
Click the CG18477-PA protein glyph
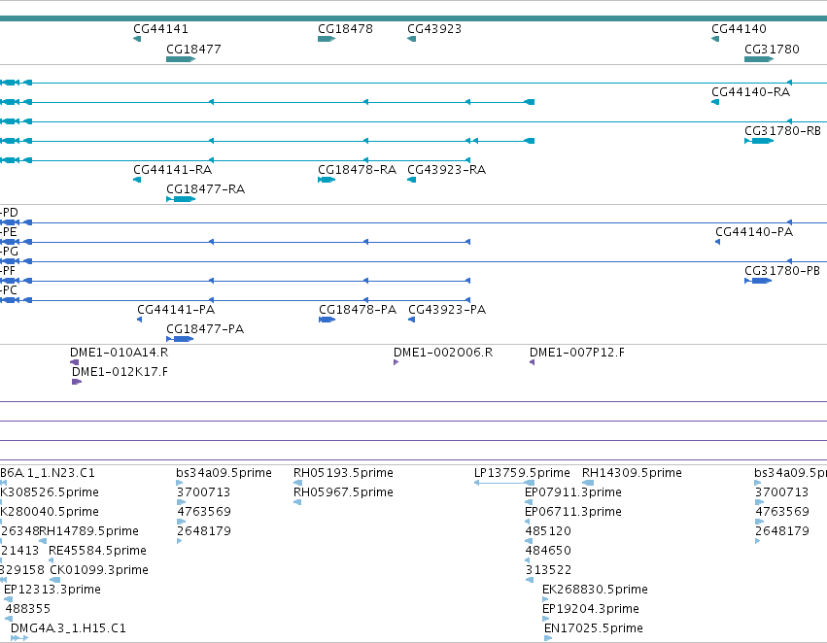pyautogui.click(x=180, y=339)
